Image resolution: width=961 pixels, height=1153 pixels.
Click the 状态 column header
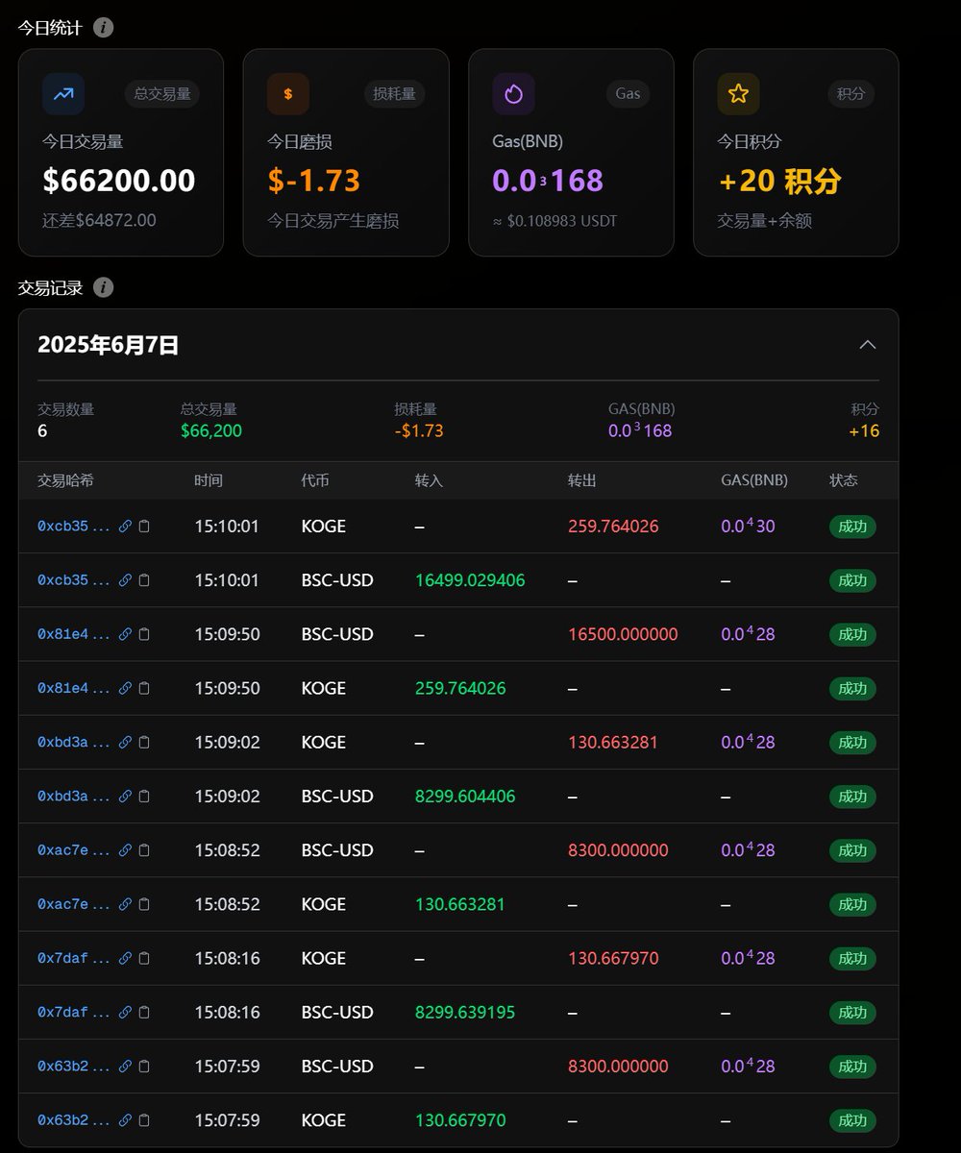(844, 480)
